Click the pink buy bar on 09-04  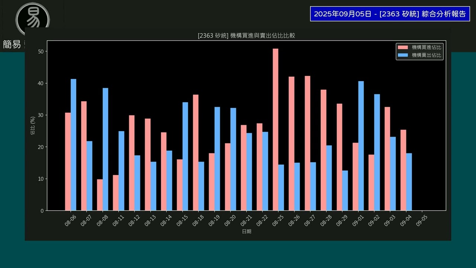[403, 170]
